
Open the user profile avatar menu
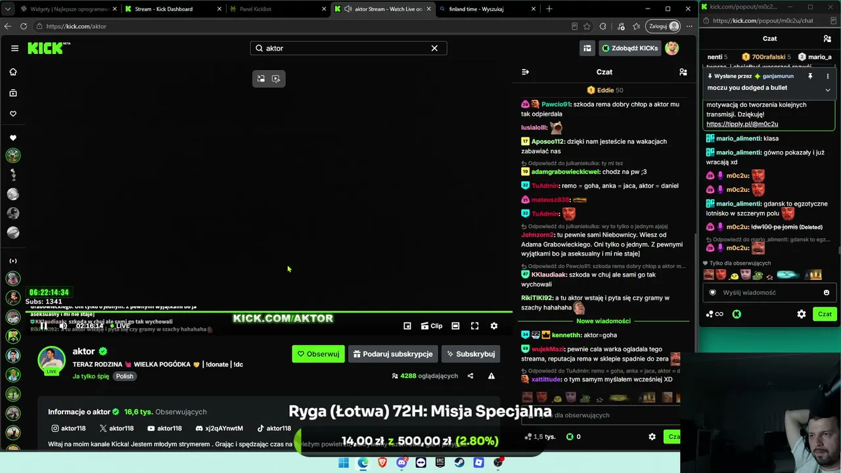tap(671, 48)
